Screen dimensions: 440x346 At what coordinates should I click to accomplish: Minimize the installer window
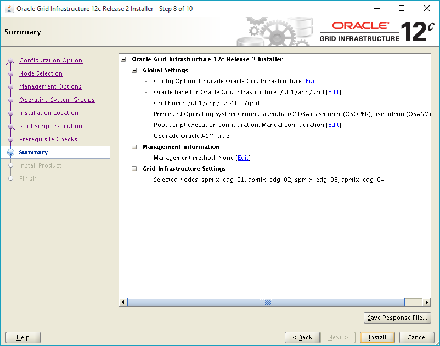click(x=377, y=9)
